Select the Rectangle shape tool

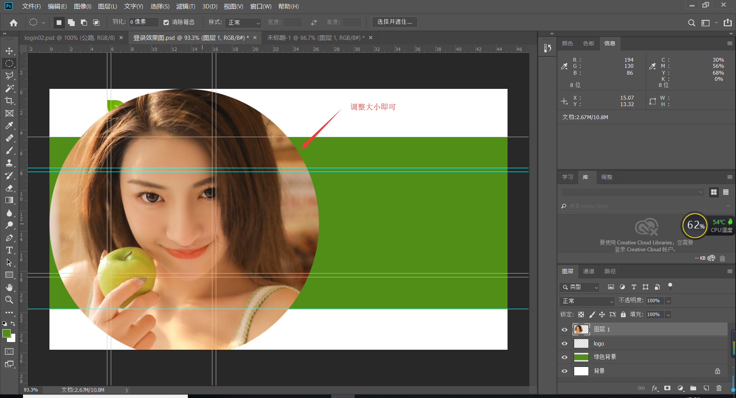coord(9,275)
